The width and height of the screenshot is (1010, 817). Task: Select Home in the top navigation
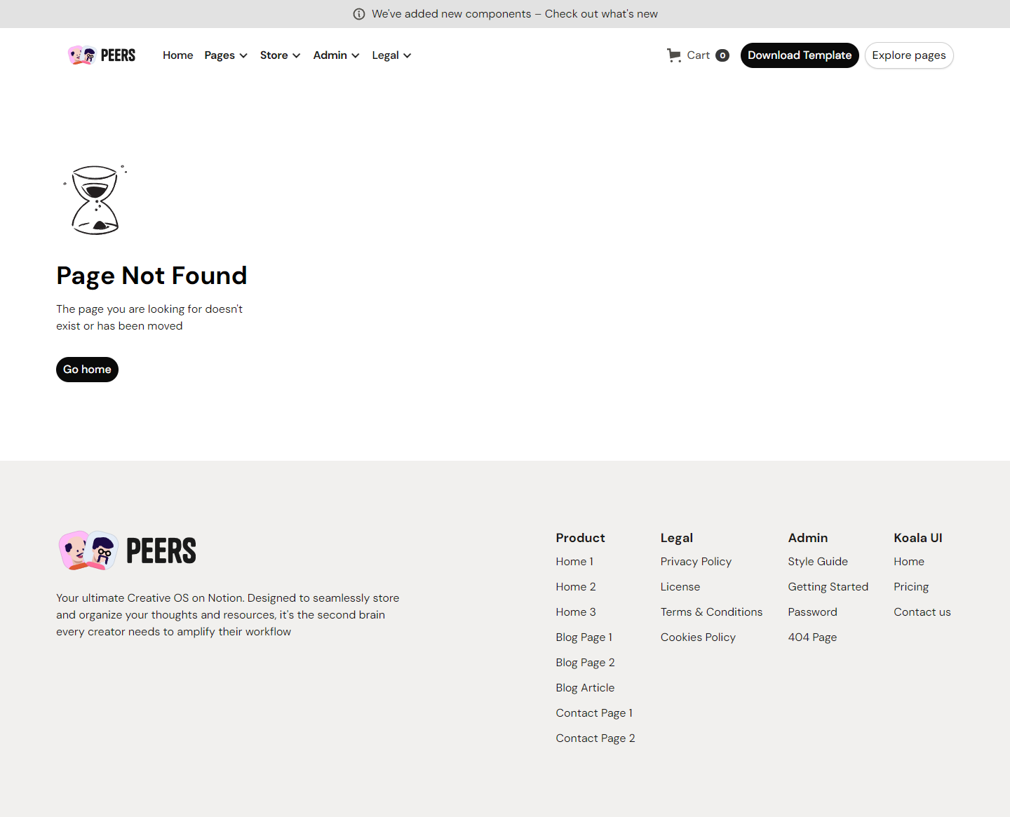[177, 55]
